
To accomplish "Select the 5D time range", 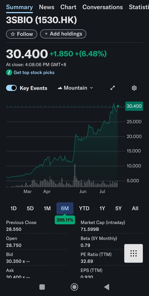I will tap(30, 208).
